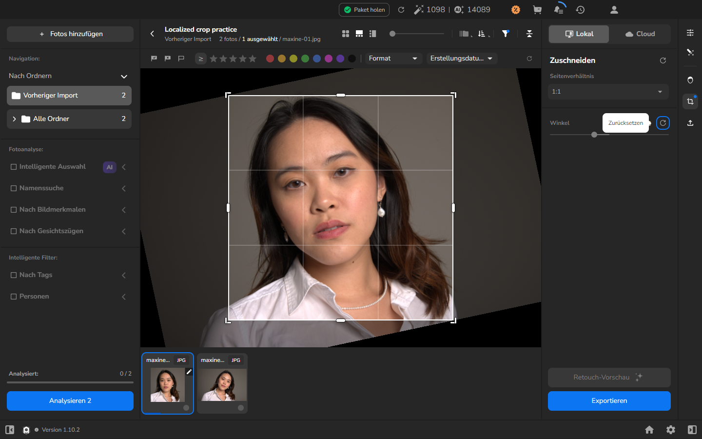Screen dimensions: 702x439
Task: Enable the Intelligente Auswahl checkbox
Action: coord(14,167)
